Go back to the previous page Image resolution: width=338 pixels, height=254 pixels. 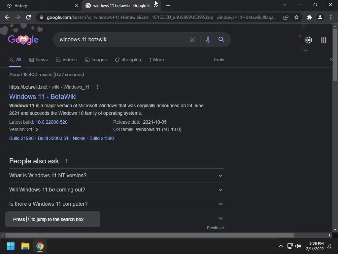[x=7, y=17]
